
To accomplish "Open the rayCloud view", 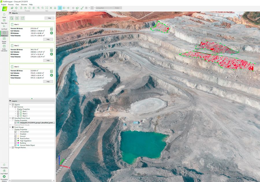I will click(4, 27).
